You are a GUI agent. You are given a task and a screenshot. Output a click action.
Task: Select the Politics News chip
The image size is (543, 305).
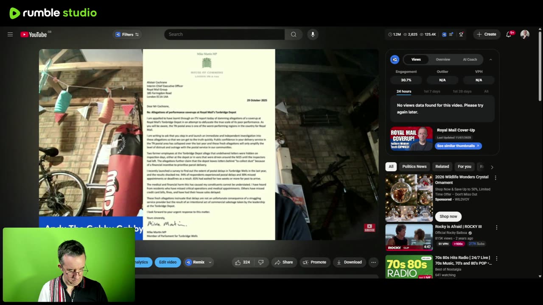click(x=414, y=166)
